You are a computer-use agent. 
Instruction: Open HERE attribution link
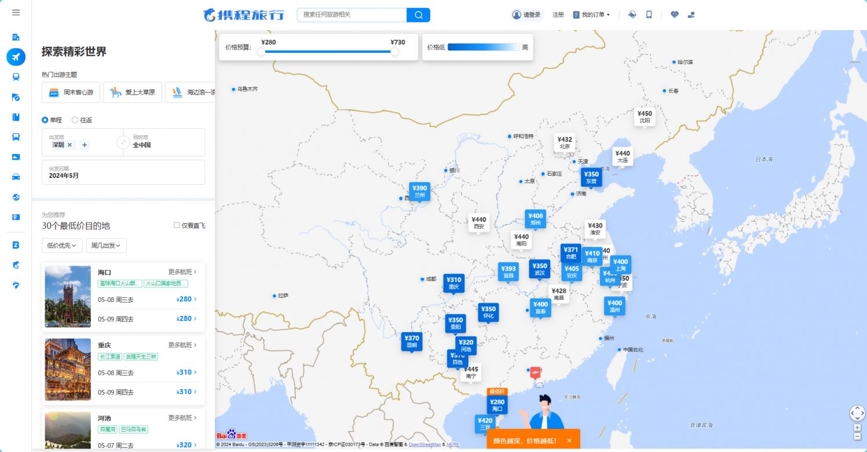pos(453,444)
